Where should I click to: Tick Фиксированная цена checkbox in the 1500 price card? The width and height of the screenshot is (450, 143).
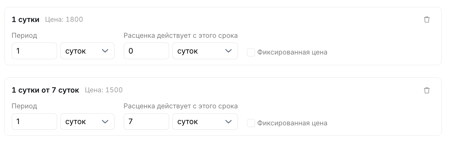[x=251, y=123]
